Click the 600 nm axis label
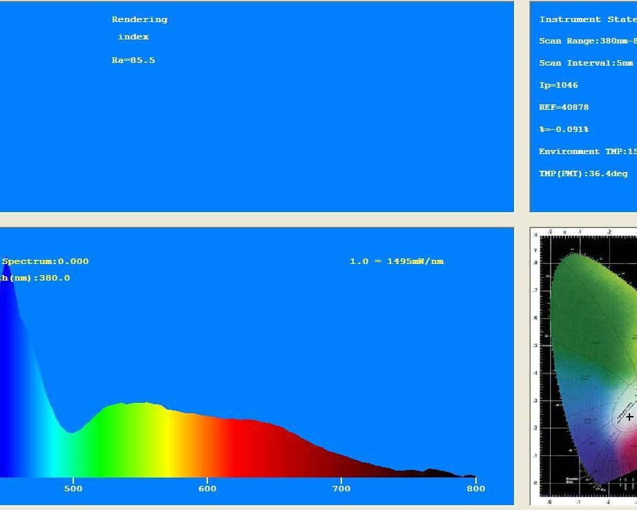 (207, 489)
